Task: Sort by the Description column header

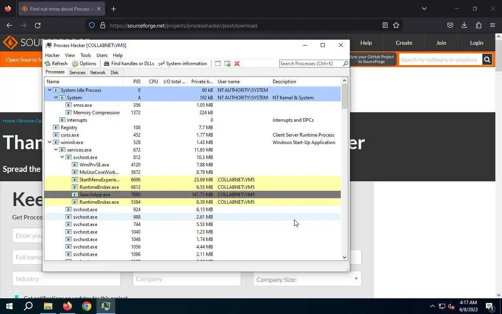Action: click(306, 82)
